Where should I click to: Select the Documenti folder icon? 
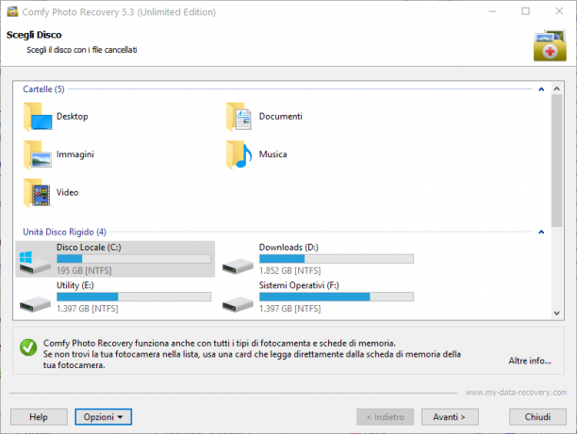click(x=239, y=117)
